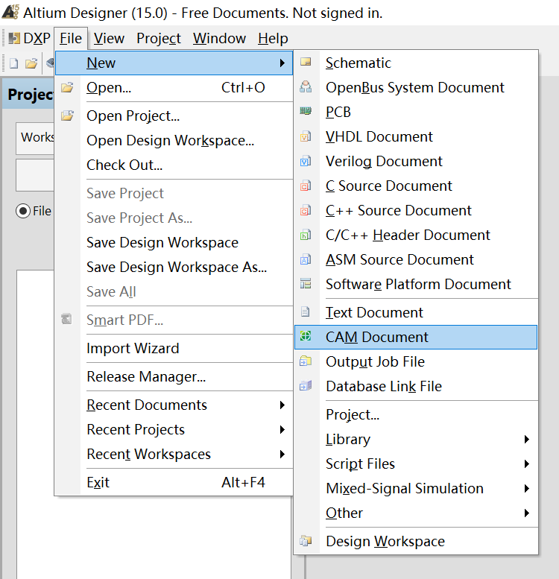
Task: Click the Design Workspace icon
Action: (306, 541)
